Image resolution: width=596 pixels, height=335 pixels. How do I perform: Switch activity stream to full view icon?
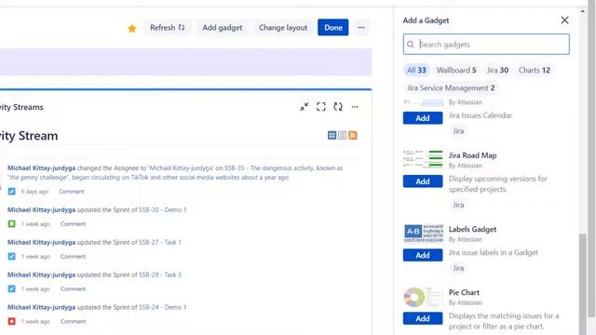[332, 135]
